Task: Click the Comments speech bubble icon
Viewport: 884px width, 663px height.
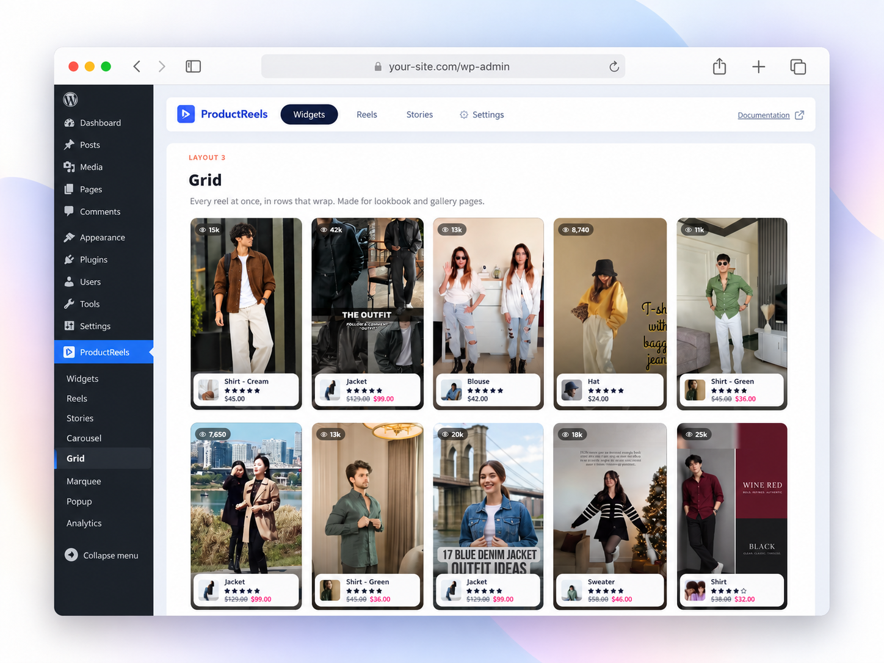Action: (70, 211)
